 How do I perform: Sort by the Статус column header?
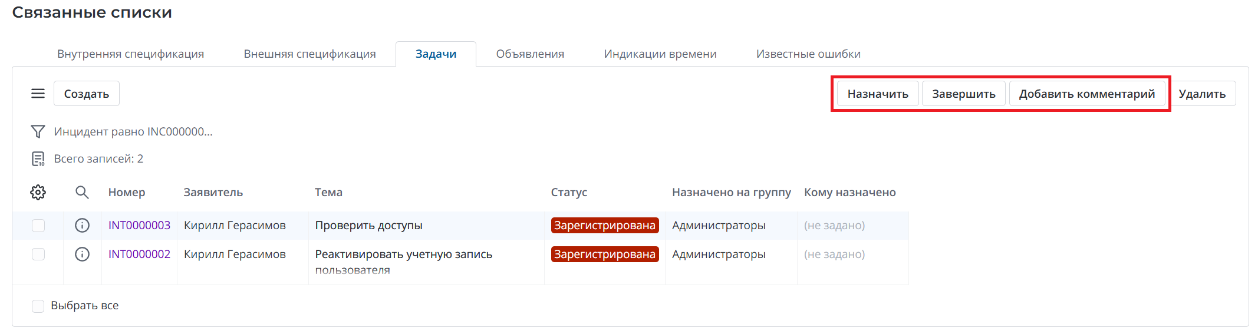point(569,193)
